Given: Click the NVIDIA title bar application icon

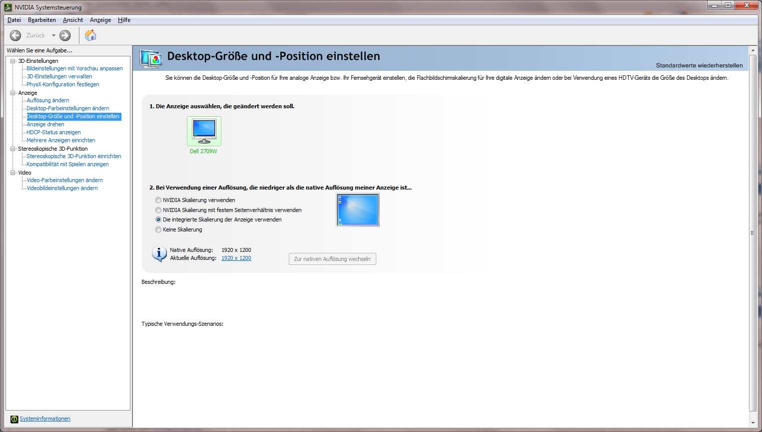Looking at the screenshot, I should tap(8, 7).
